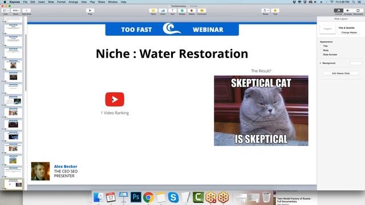Click the date and time in menu bar
Screen dimensions: 365x205
pyautogui.click(x=342, y=2)
